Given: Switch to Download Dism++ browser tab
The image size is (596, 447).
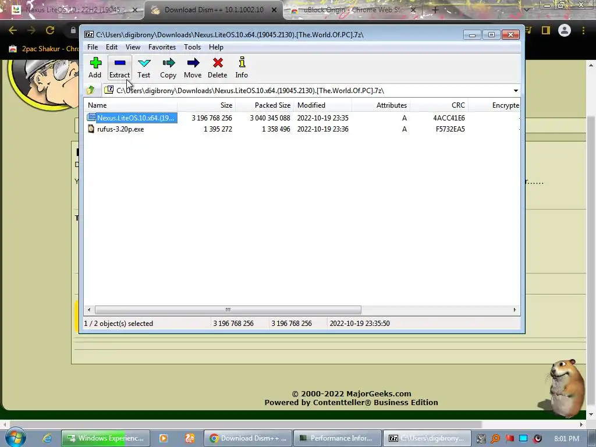Looking at the screenshot, I should click(214, 10).
